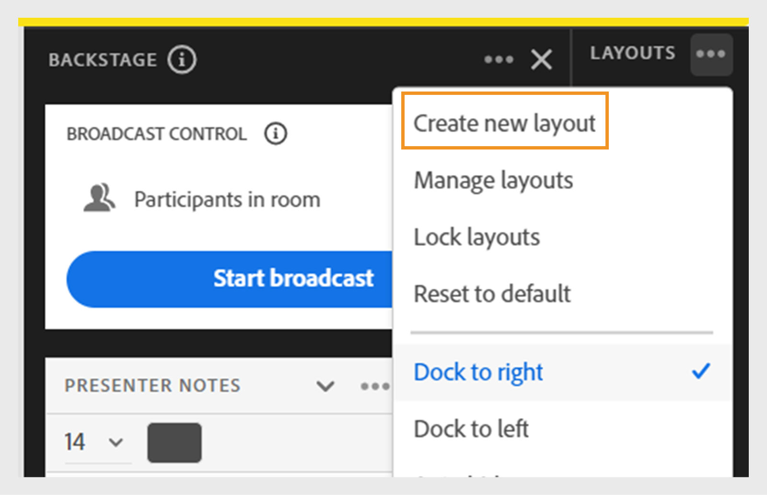This screenshot has width=767, height=495.
Task: Open the Backstage info icon
Action: (x=182, y=60)
